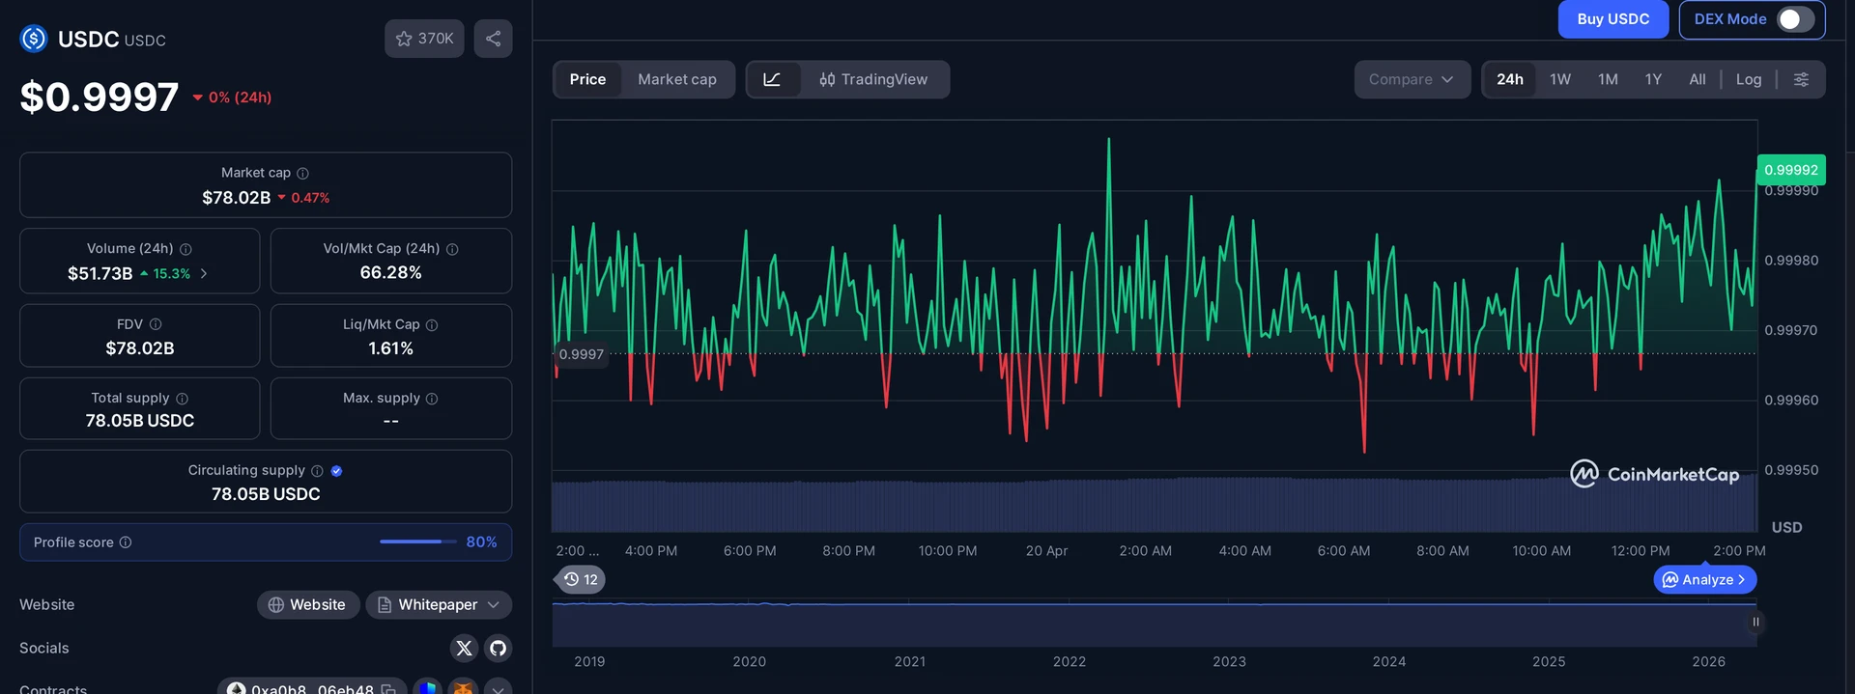Toggle DEX Mode switch
Viewport: 1855px width, 694px height.
click(1795, 19)
